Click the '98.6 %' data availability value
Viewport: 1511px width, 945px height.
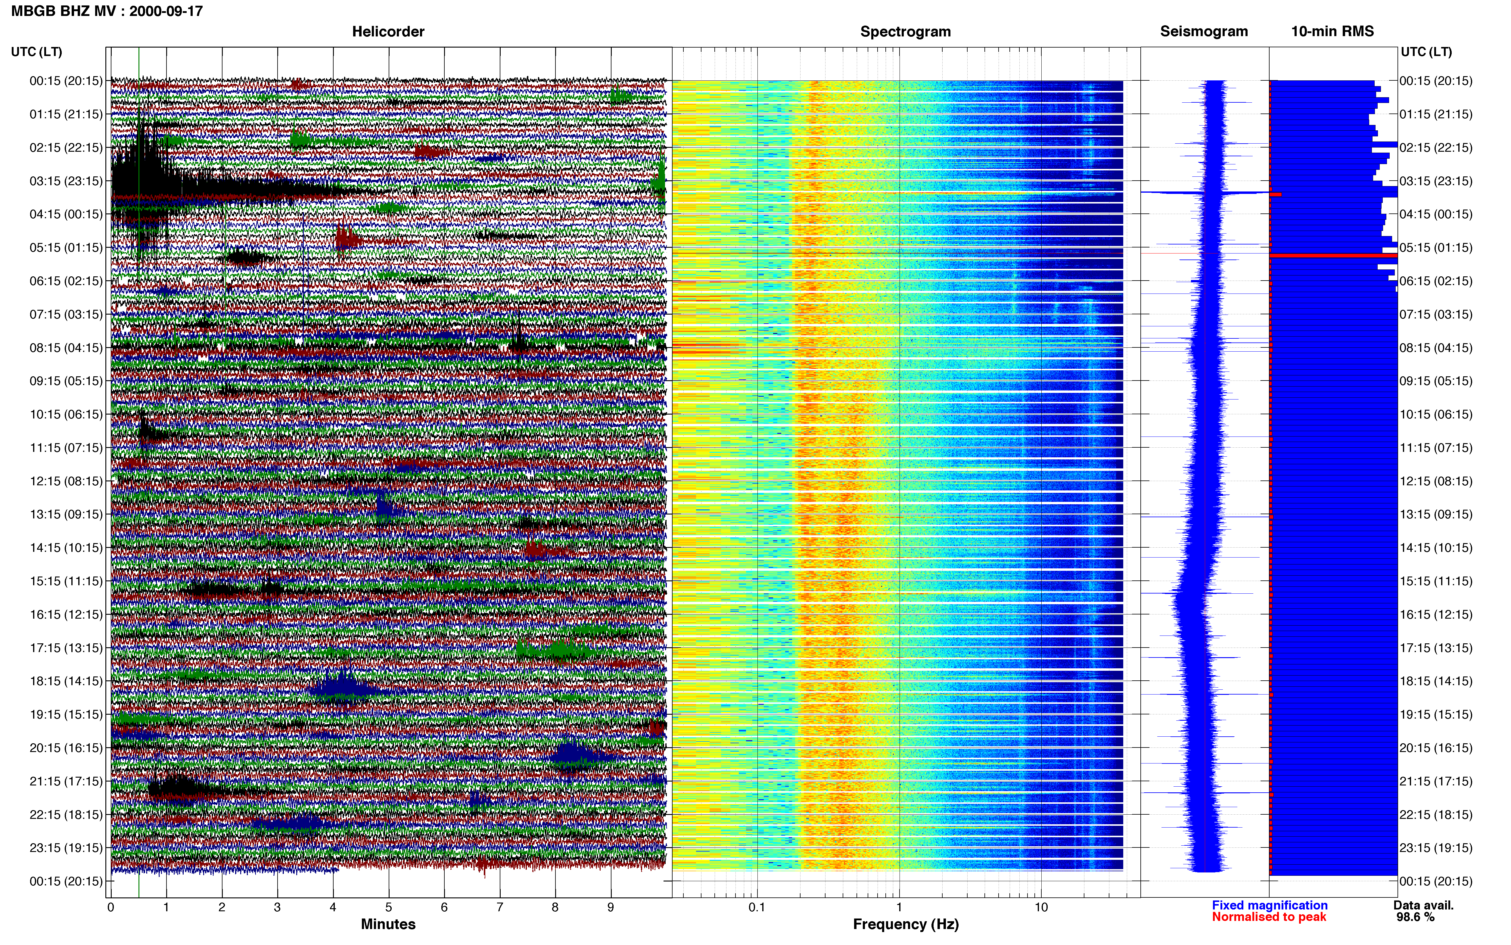tap(1415, 918)
